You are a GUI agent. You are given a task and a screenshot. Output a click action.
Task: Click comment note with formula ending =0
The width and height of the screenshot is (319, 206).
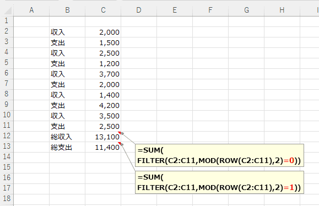coord(219,155)
